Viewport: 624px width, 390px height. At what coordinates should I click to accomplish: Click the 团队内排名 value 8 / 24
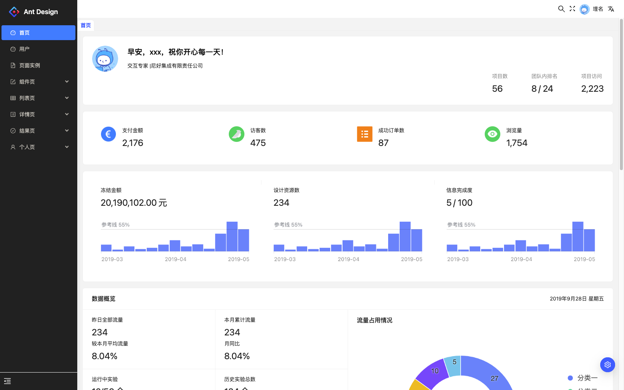tap(542, 89)
